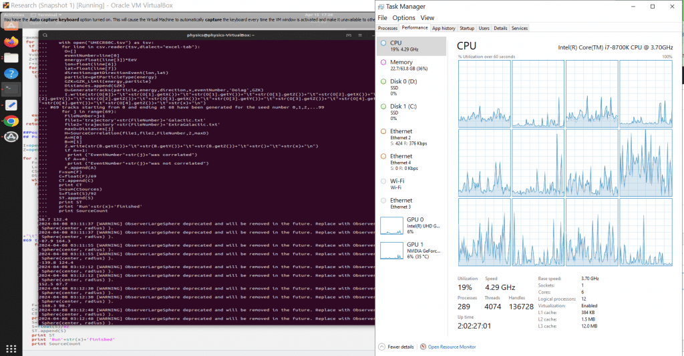Switch to the App history tab
Image resolution: width=684 pixels, height=356 pixels.
coord(444,28)
